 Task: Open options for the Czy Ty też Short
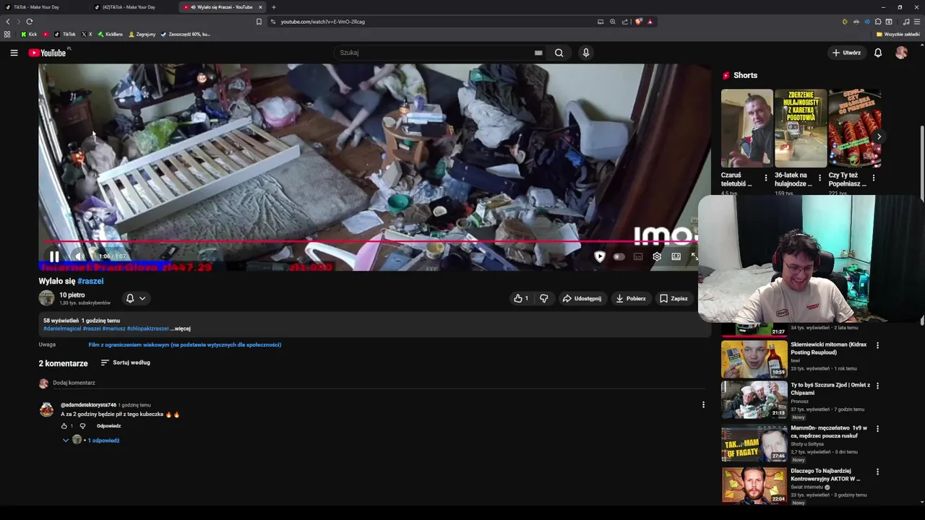click(x=874, y=178)
